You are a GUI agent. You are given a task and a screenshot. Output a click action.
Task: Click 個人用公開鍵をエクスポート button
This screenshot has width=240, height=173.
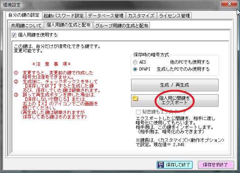(175, 100)
